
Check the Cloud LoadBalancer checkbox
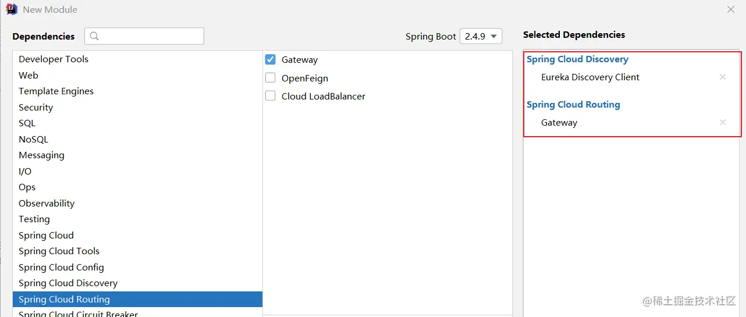pos(270,96)
